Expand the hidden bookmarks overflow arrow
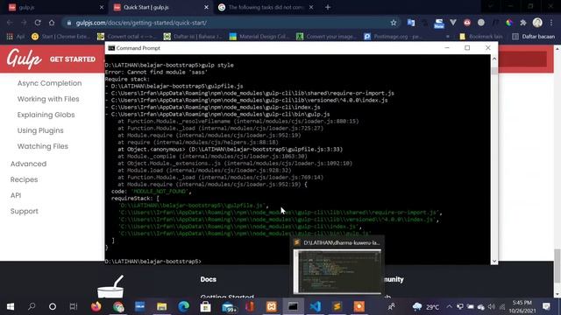 point(448,37)
